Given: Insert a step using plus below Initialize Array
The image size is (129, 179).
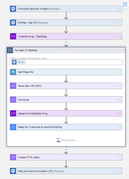Looking at the screenshot, I should coord(66,42).
